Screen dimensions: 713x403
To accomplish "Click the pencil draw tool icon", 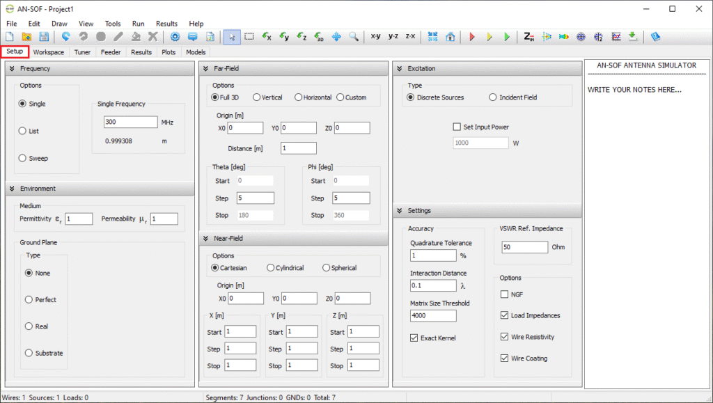I will tap(118, 36).
